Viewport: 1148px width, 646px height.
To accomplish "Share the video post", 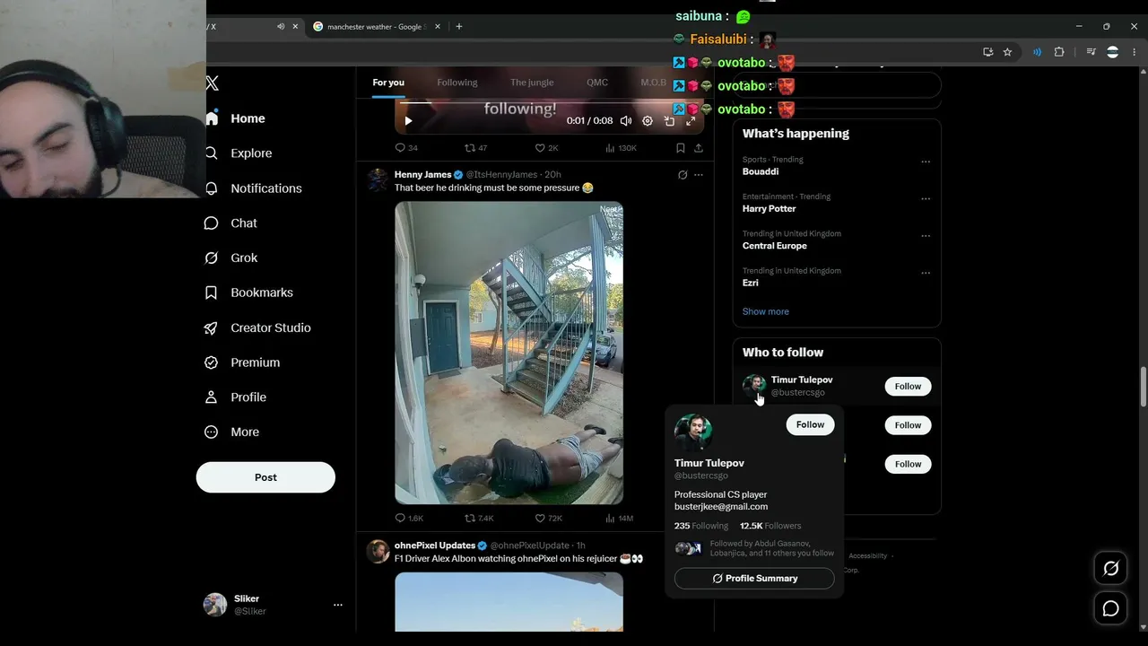I will point(699,148).
